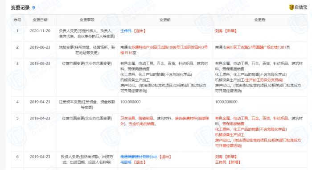Image resolution: width=312 pixels, height=170 pixels.
Task: Click the 地址变更 item in row 2
Action: [x=87, y=50]
